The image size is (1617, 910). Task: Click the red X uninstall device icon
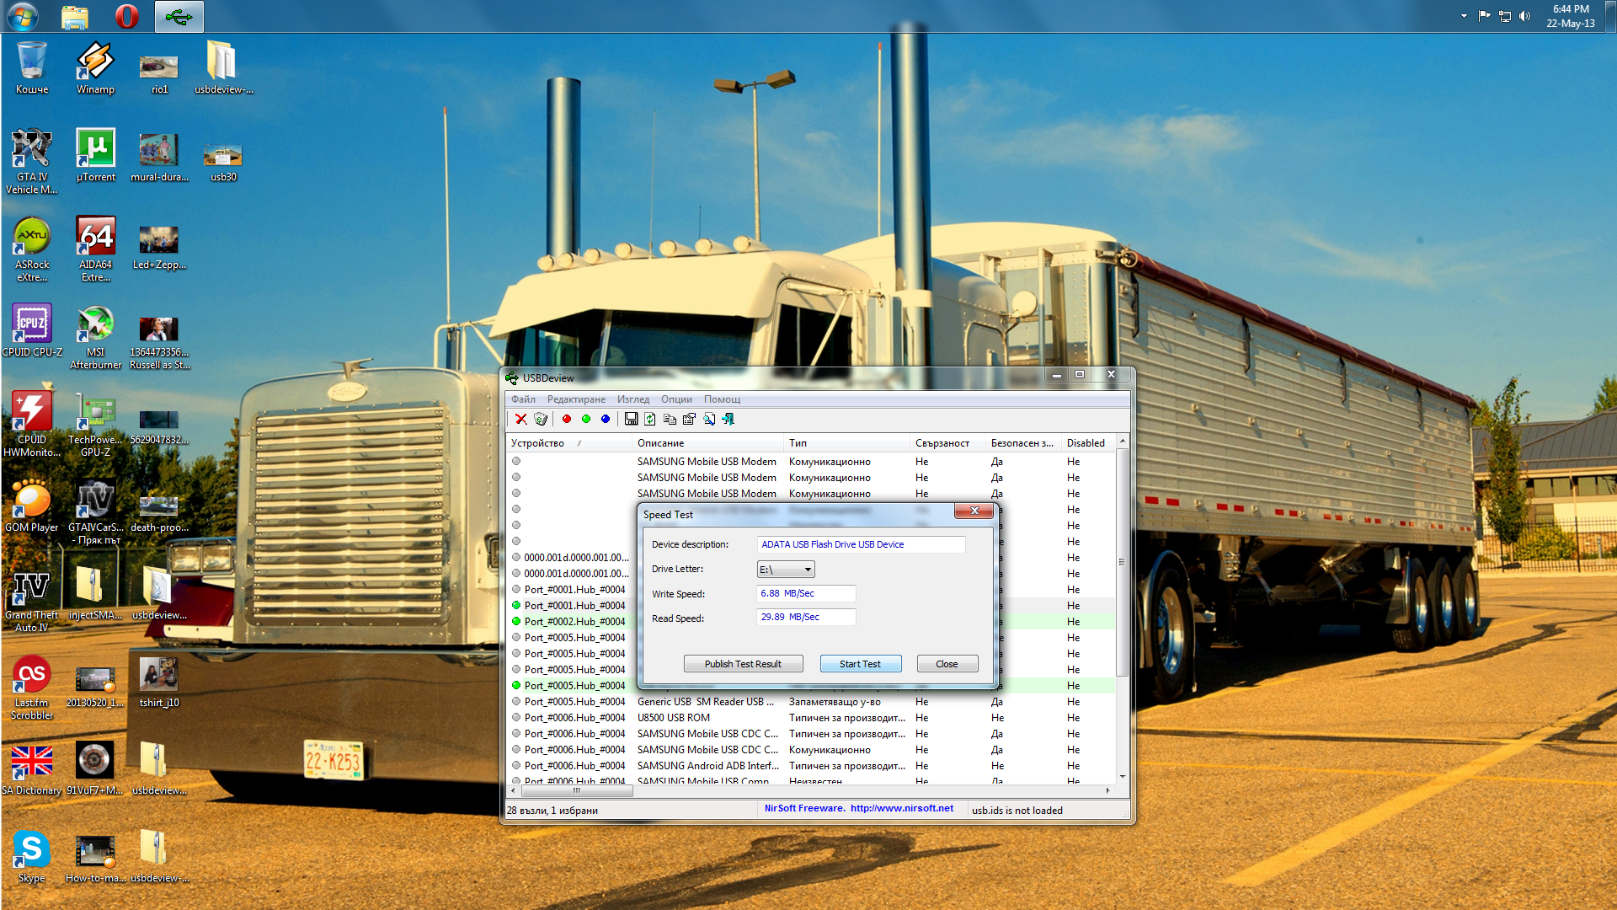click(x=520, y=420)
